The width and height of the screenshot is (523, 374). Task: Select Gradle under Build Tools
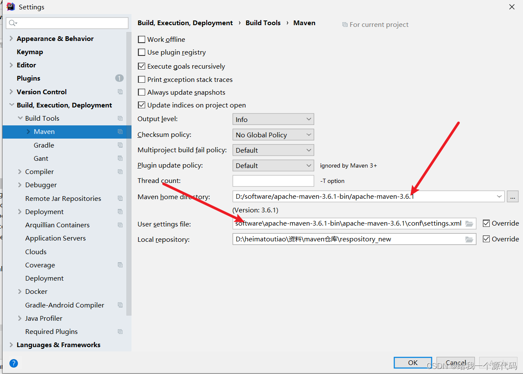tap(44, 145)
